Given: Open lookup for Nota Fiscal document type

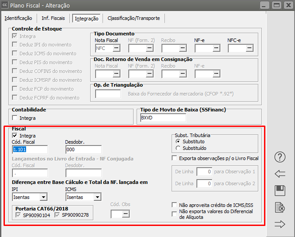Looking at the screenshot, I should [116, 48].
